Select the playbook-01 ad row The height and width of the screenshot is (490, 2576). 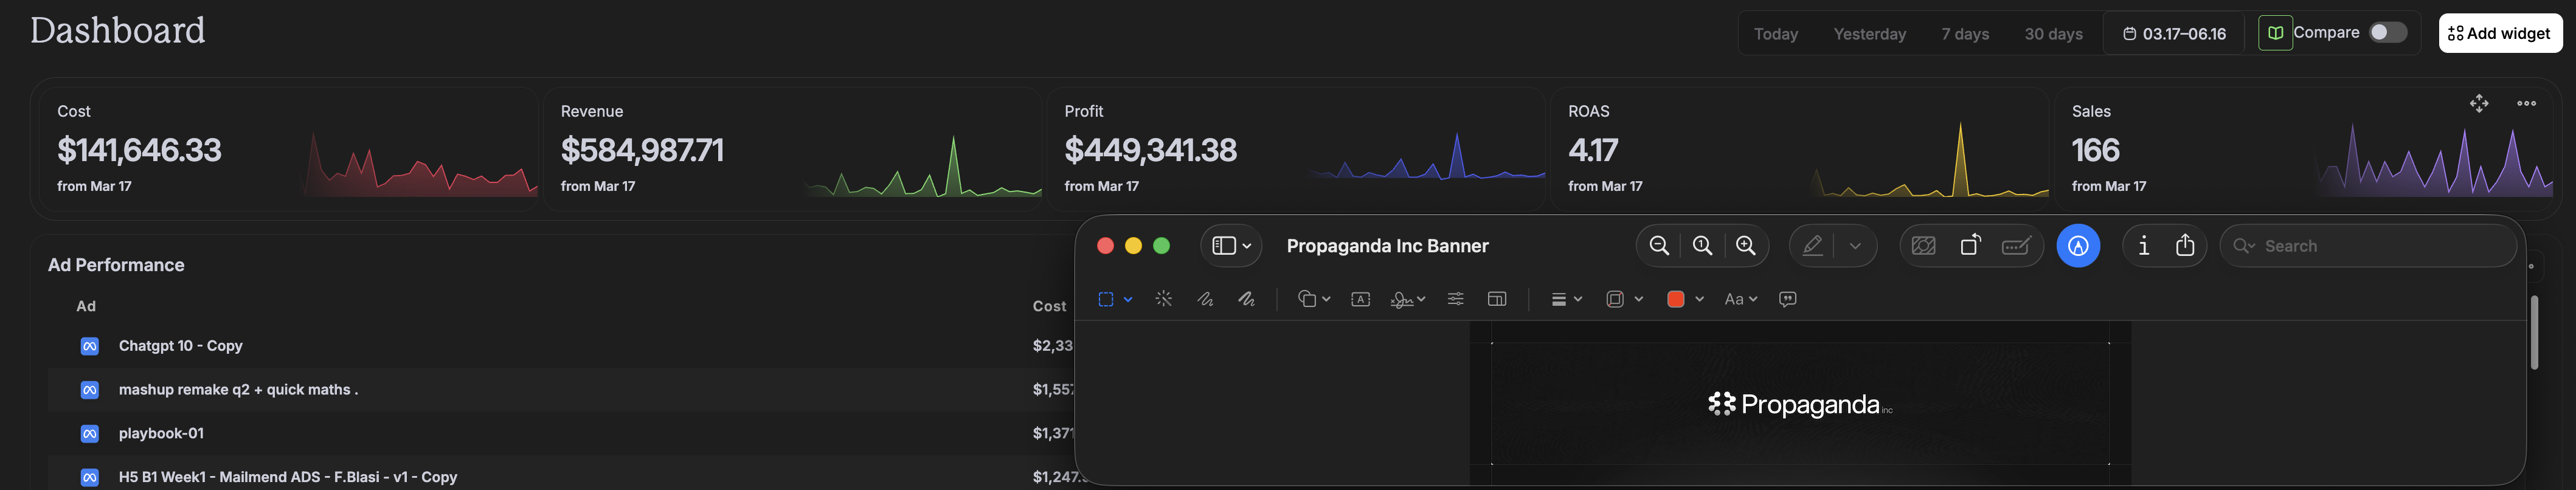click(x=561, y=434)
